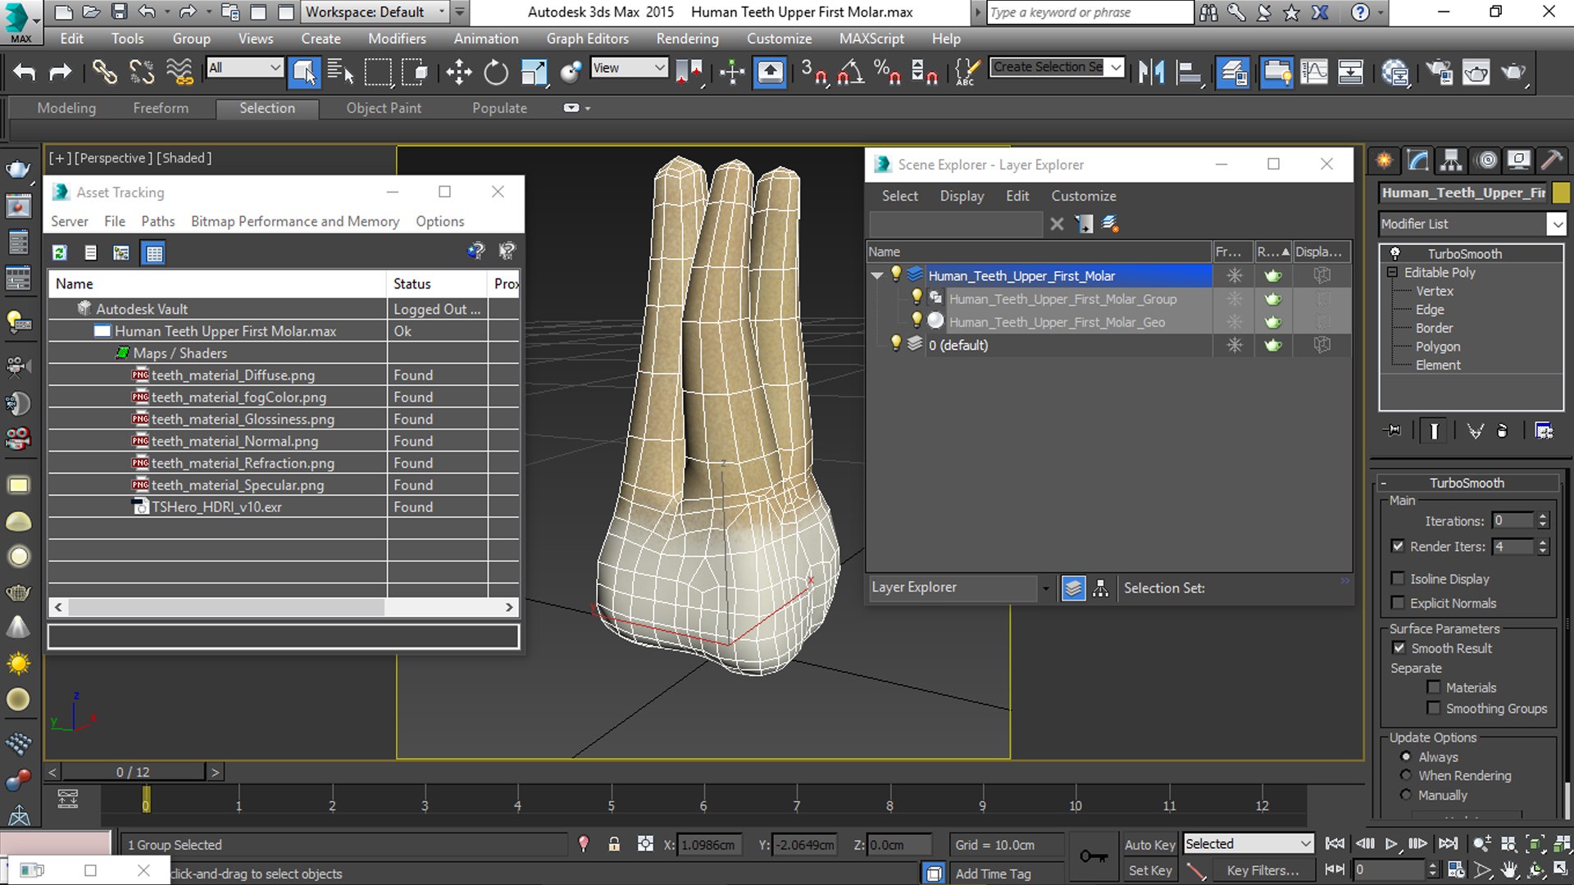1574x885 pixels.
Task: Toggle Angle Snap in main toolbar
Action: (x=850, y=72)
